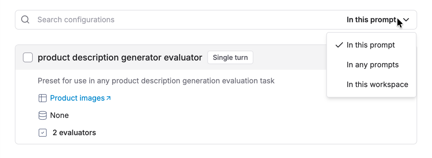The image size is (432, 158).
Task: Click the "None" database label
Action: coord(59,115)
